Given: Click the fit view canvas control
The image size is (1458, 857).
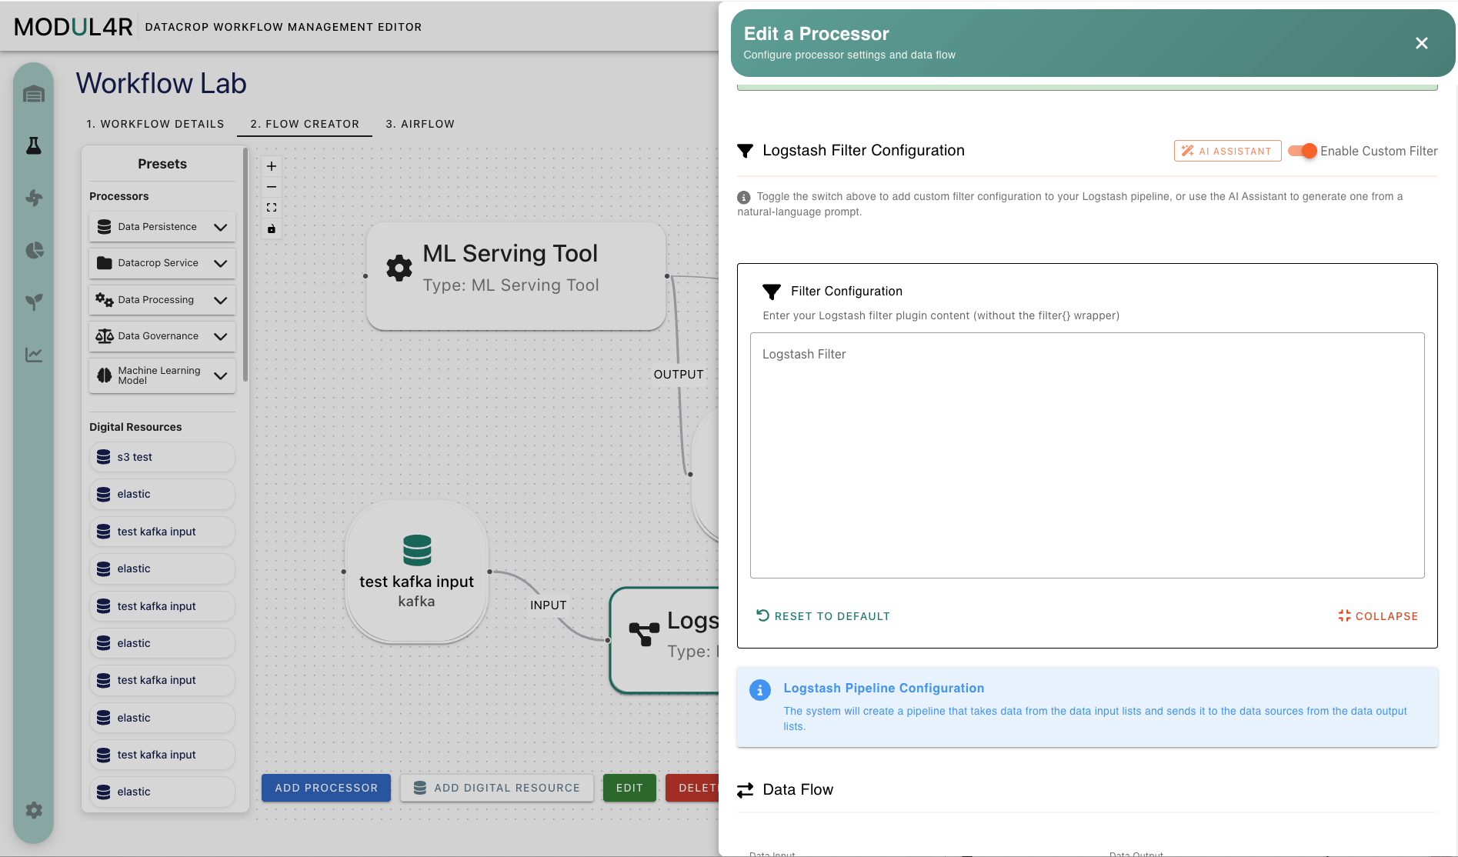Looking at the screenshot, I should point(272,208).
